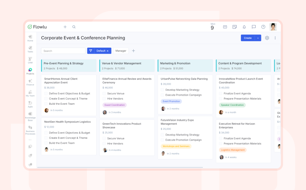
Task: Click assignee avatar on UrbanPulse card
Action: pos(163,109)
